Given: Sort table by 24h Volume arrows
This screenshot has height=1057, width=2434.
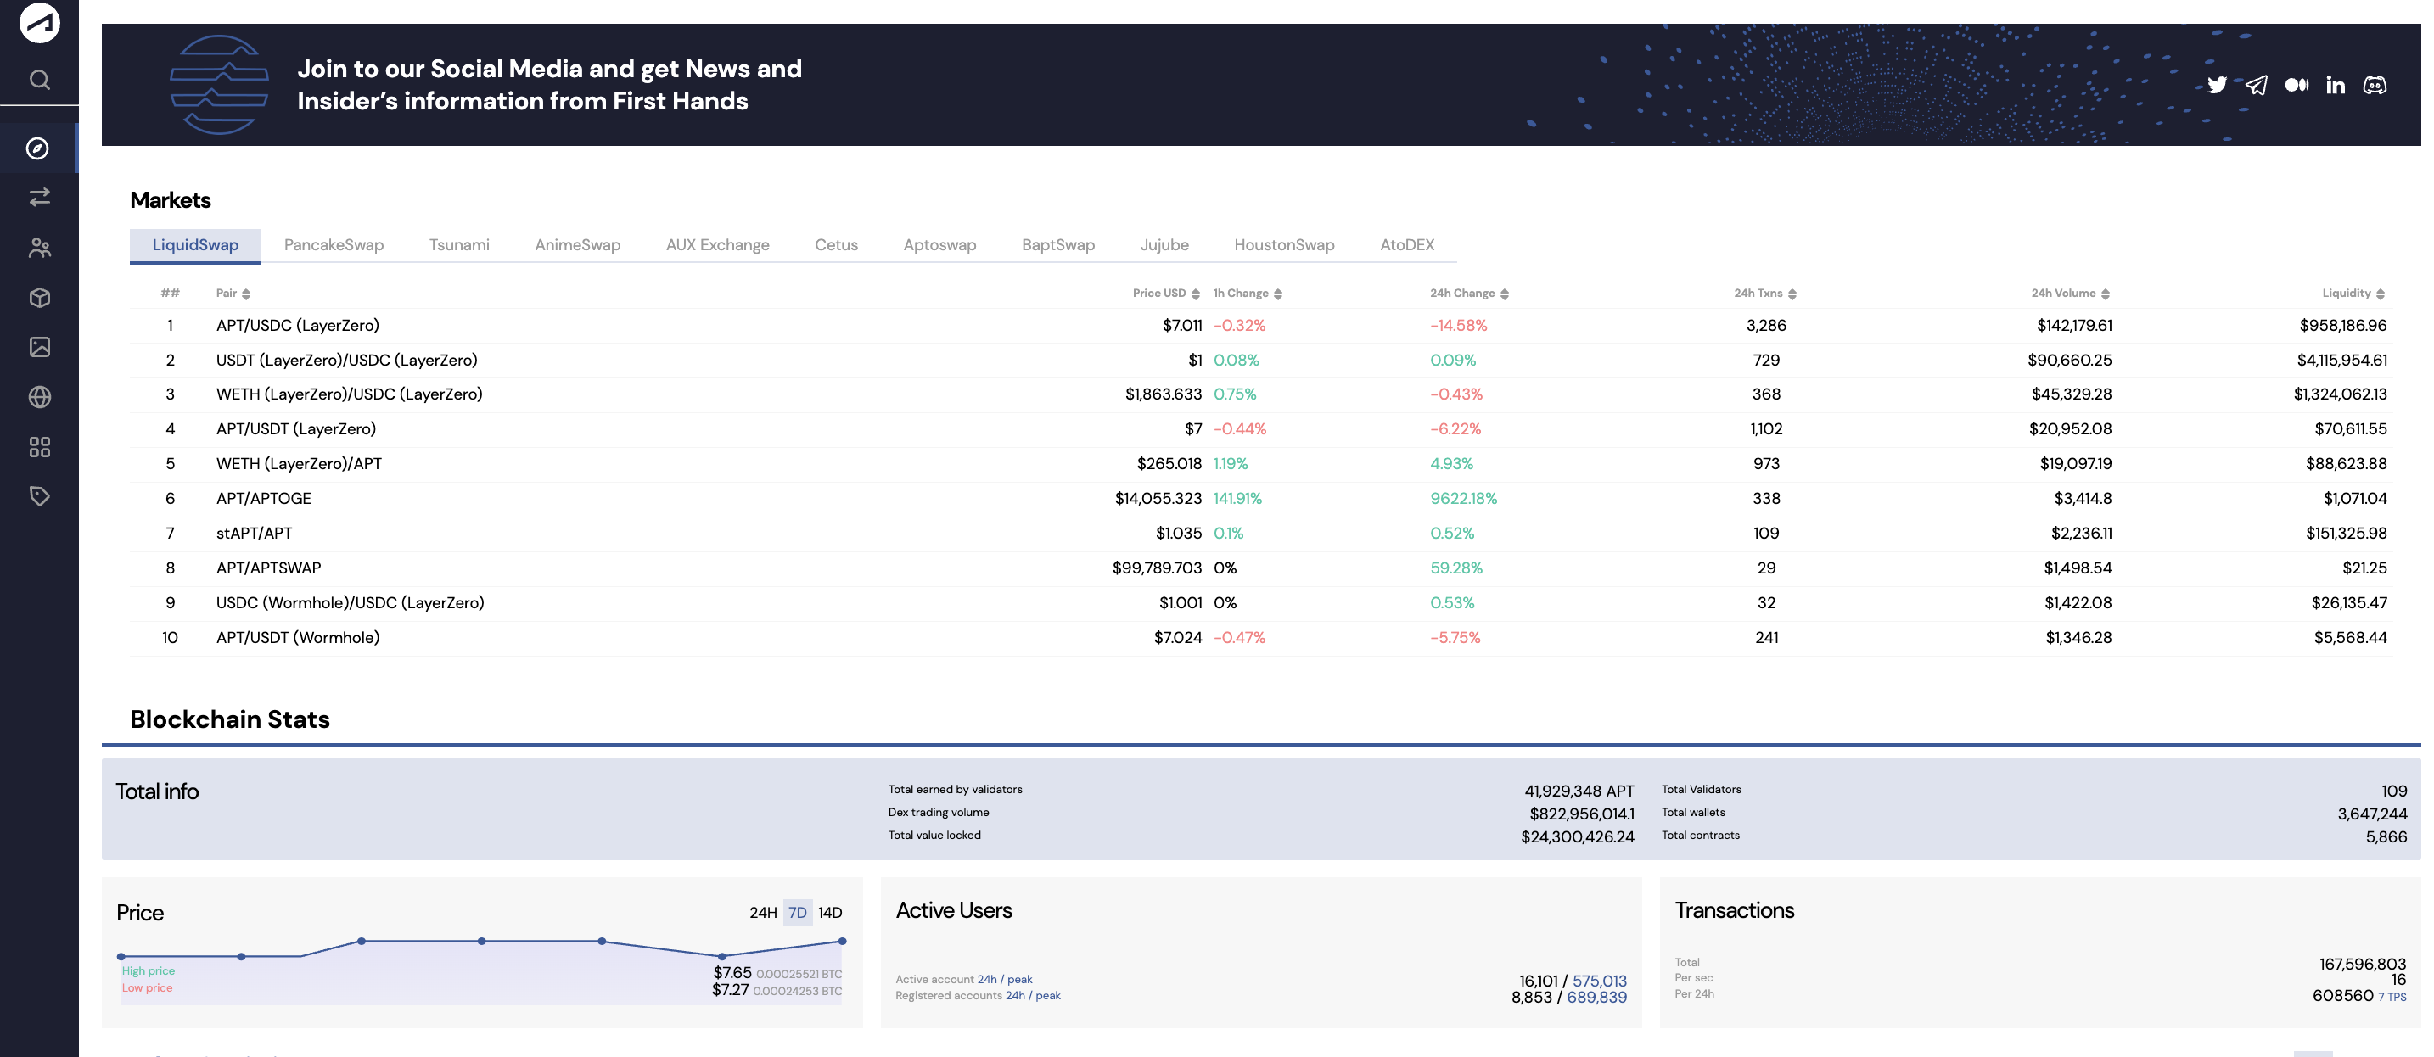Looking at the screenshot, I should pyautogui.click(x=2106, y=294).
